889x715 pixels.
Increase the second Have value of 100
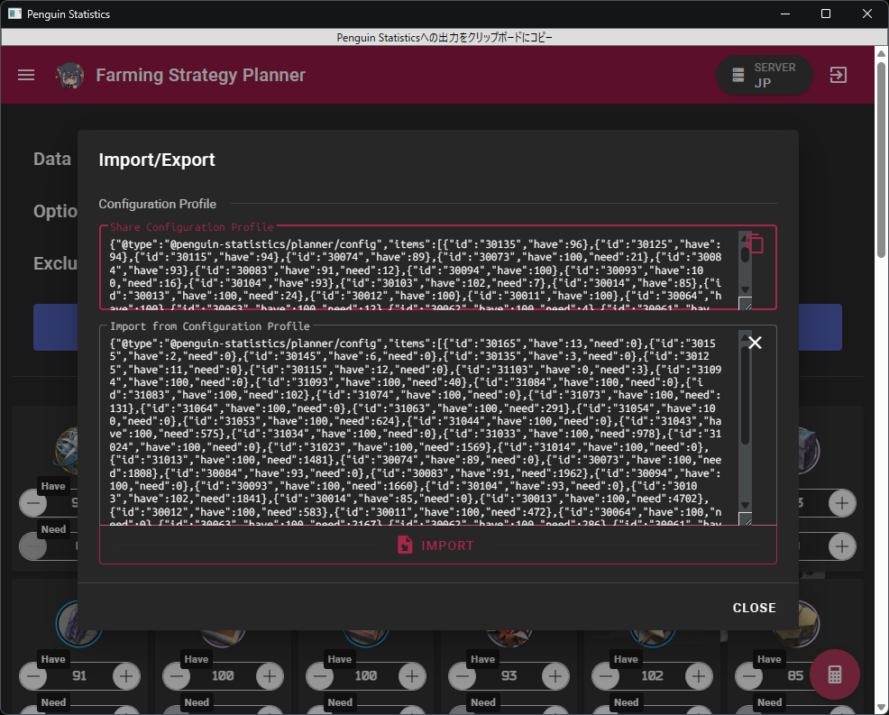coord(412,676)
